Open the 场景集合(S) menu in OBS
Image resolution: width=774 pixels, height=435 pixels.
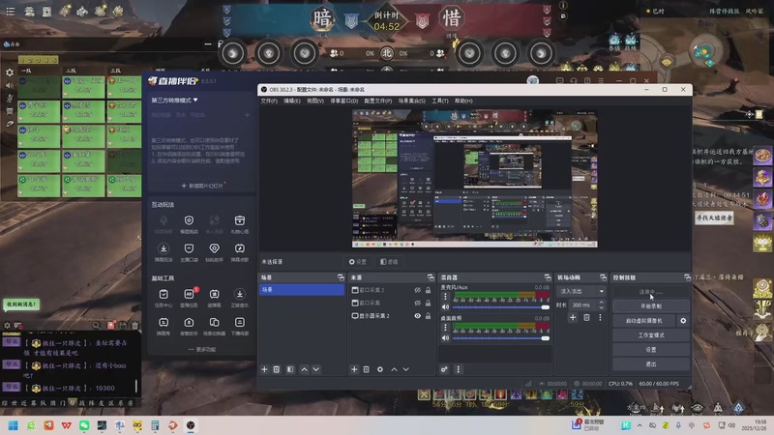[412, 101]
